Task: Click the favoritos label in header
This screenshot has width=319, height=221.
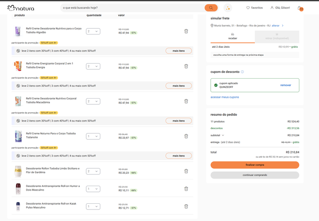Action: [257, 8]
